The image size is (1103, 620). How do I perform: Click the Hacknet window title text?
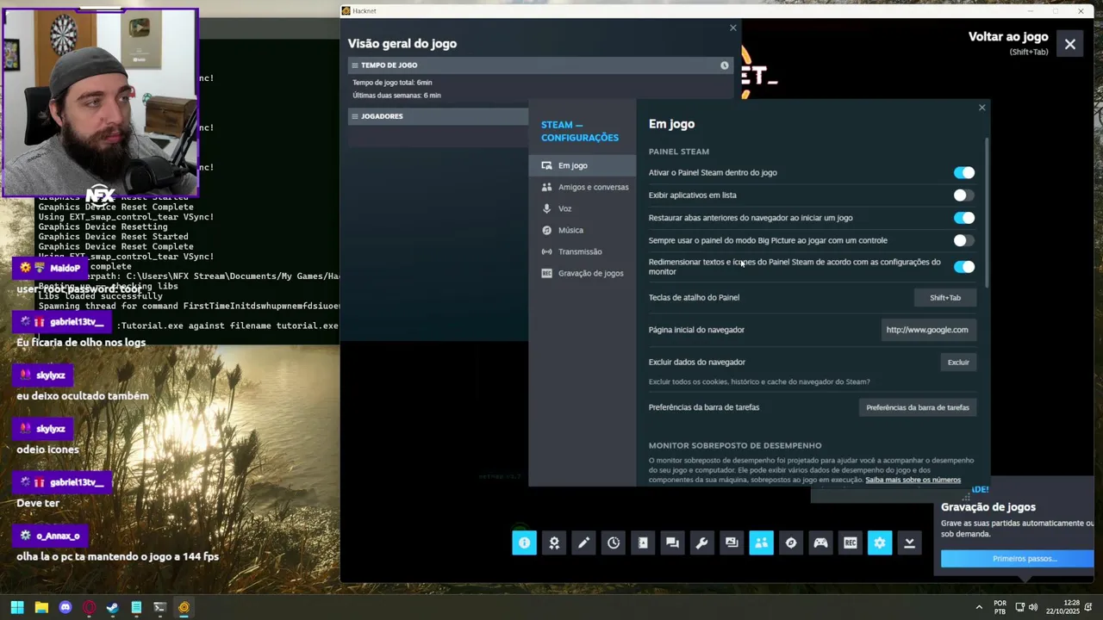click(364, 11)
